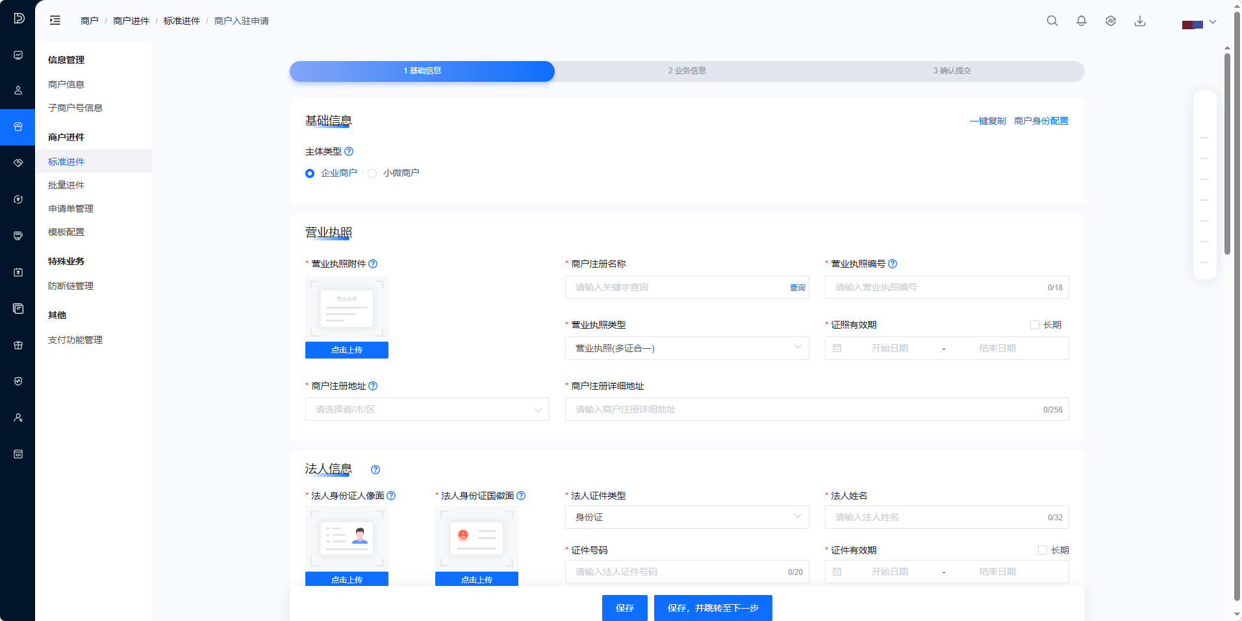The width and height of the screenshot is (1242, 621).
Task: Check 长期 box for 证照有效期
Action: coord(1035,325)
